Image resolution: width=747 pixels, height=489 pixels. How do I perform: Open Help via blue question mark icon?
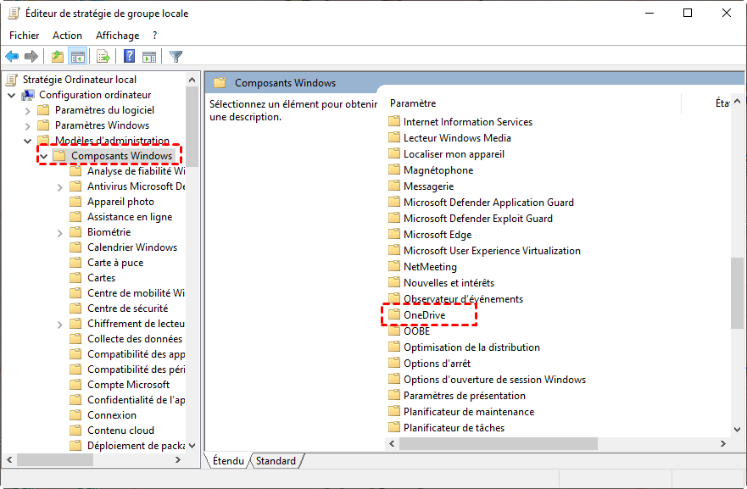[130, 57]
